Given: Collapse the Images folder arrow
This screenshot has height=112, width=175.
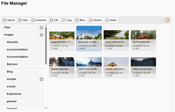Looking at the screenshot, I should point(41,35).
